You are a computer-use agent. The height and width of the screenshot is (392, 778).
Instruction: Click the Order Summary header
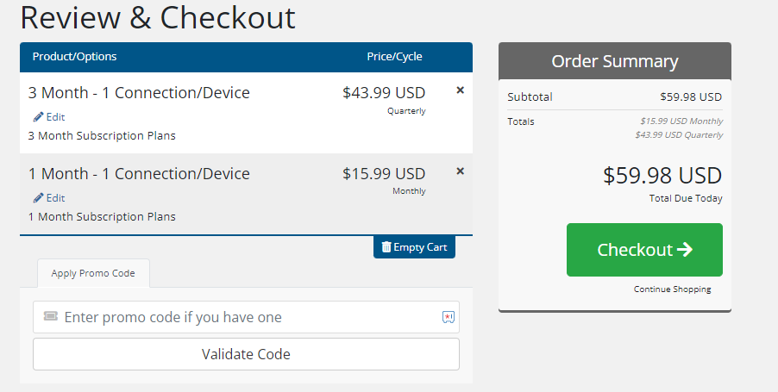click(614, 62)
